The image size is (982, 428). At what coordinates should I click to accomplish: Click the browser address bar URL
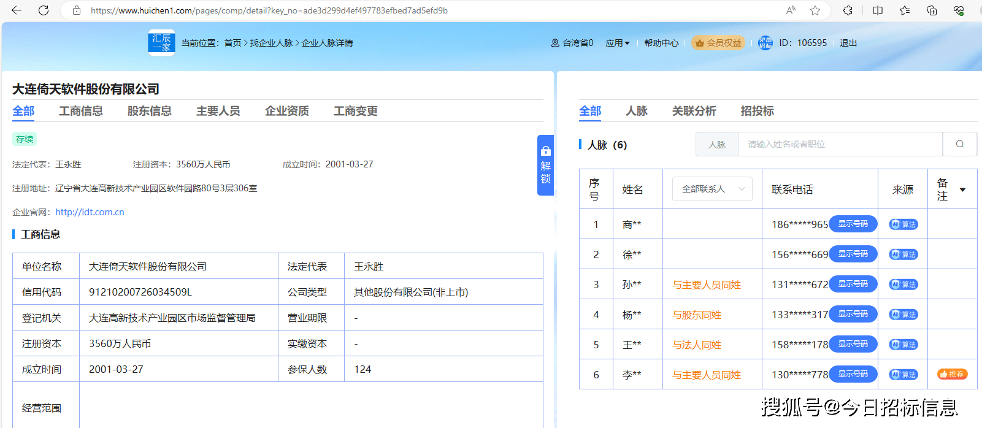[269, 10]
